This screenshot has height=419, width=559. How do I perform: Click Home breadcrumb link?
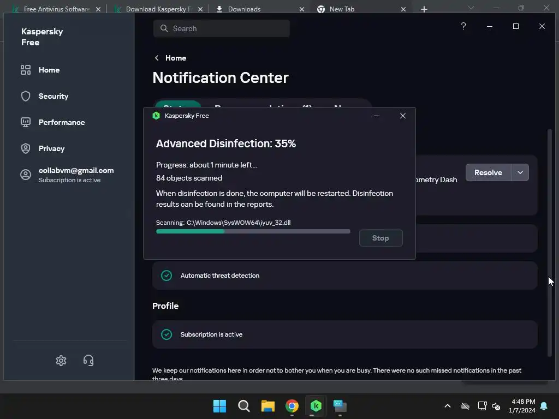click(176, 58)
